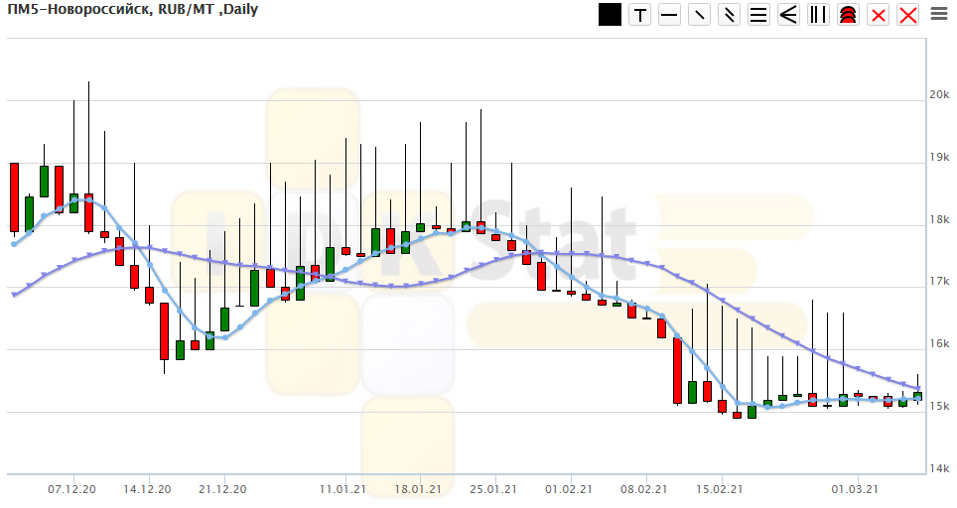Select the red arcs tool
Image resolution: width=957 pixels, height=508 pixels.
[848, 15]
